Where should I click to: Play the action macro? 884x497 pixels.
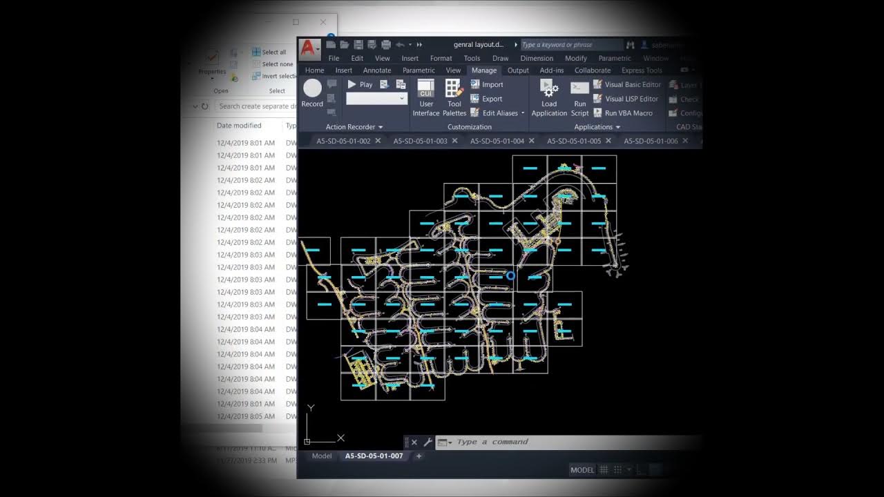pyautogui.click(x=360, y=84)
